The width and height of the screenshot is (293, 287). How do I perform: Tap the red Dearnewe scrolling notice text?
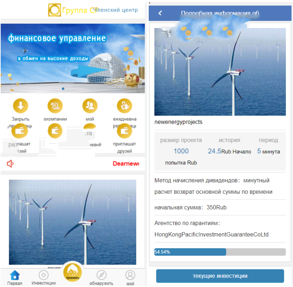point(125,164)
